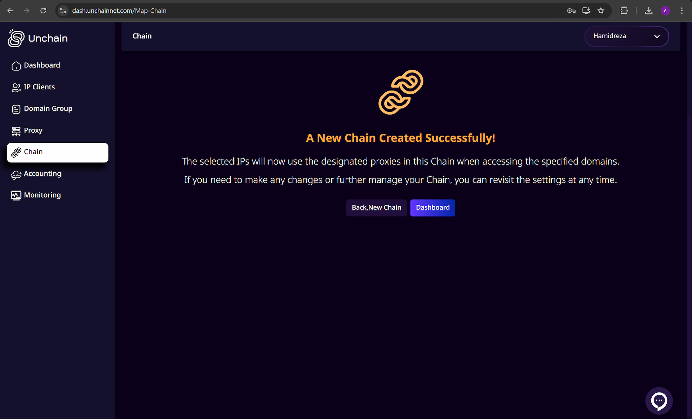Click the IP Clients people icon
The width and height of the screenshot is (692, 419).
(16, 88)
